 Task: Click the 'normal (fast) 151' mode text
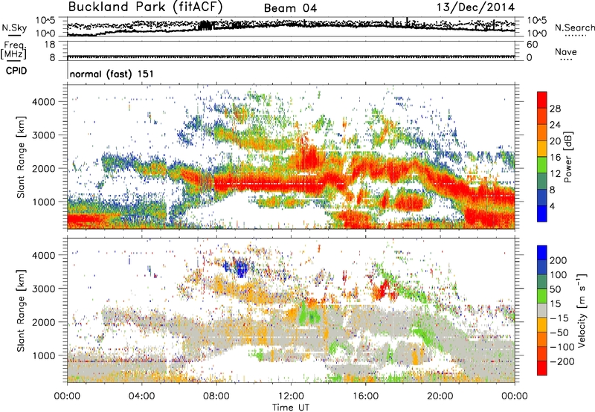click(x=112, y=74)
